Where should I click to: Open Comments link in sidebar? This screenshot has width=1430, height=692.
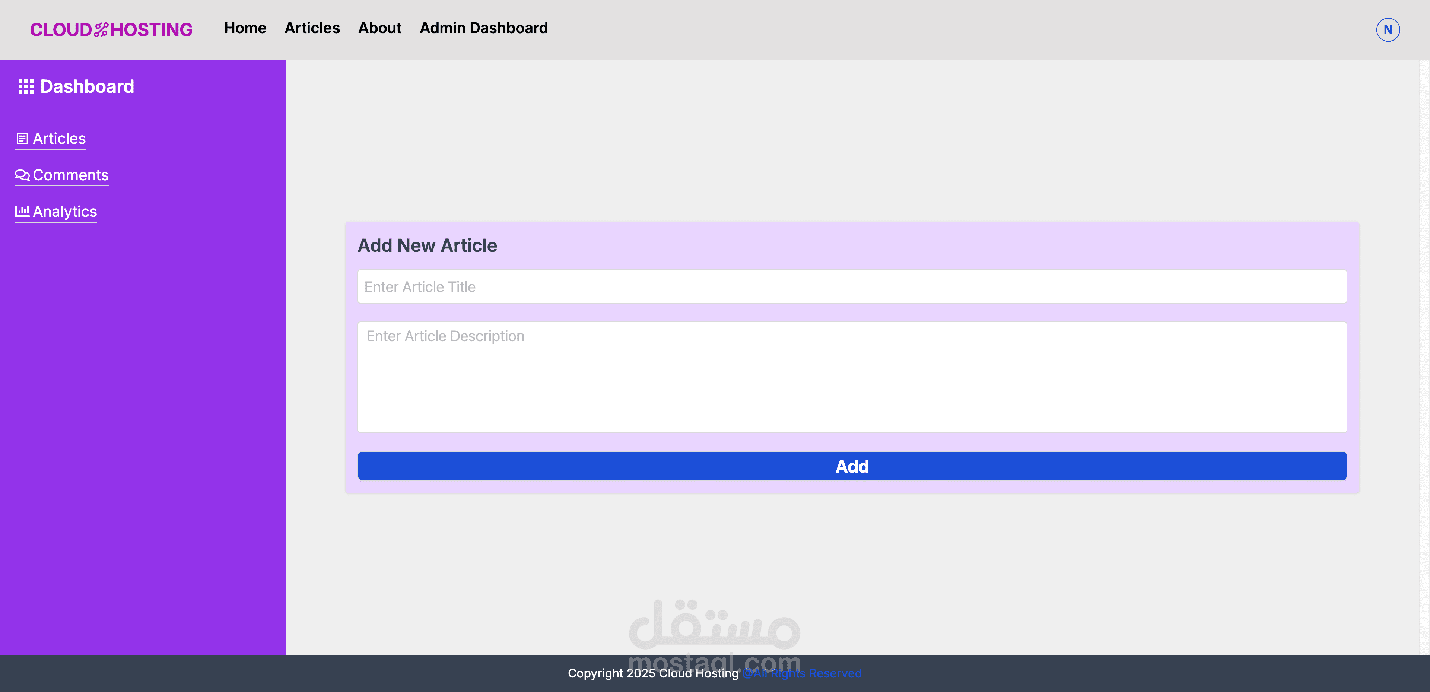(x=70, y=175)
